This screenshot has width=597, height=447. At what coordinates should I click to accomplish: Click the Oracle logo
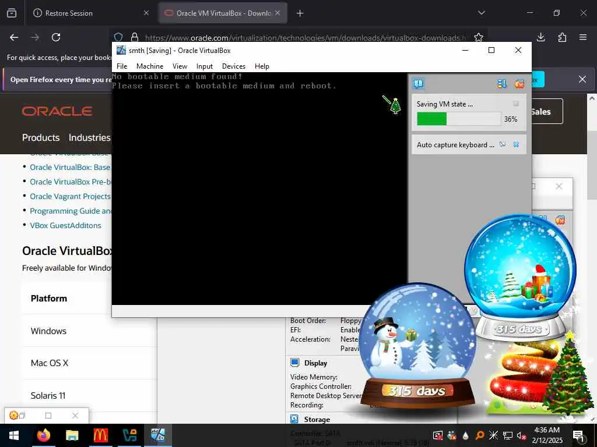(x=57, y=111)
